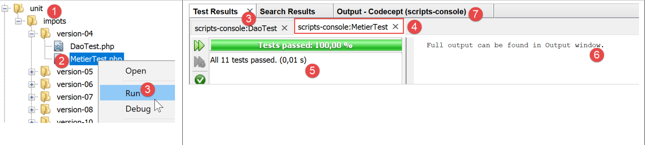Image resolution: width=645 pixels, height=145 pixels.
Task: Choose Run from the context menu
Action: coord(133,93)
